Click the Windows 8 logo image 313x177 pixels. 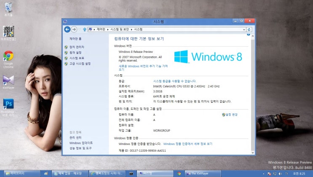[208, 56]
